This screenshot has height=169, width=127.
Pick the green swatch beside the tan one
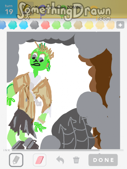tap(67, 25)
